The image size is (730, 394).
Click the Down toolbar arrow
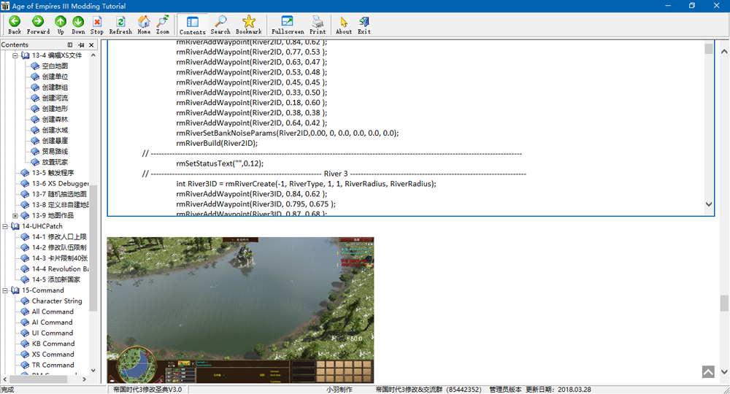tap(78, 25)
